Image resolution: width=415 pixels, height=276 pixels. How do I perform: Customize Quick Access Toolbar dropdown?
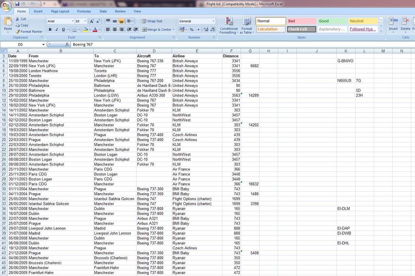[x=44, y=4]
